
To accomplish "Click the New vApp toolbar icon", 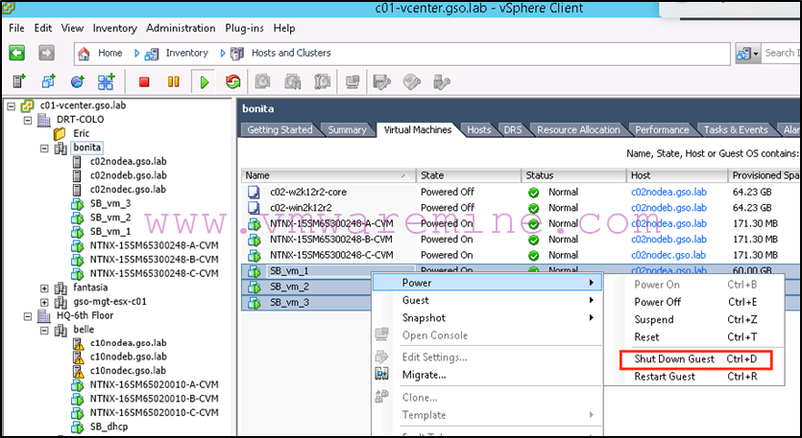I will (107, 81).
